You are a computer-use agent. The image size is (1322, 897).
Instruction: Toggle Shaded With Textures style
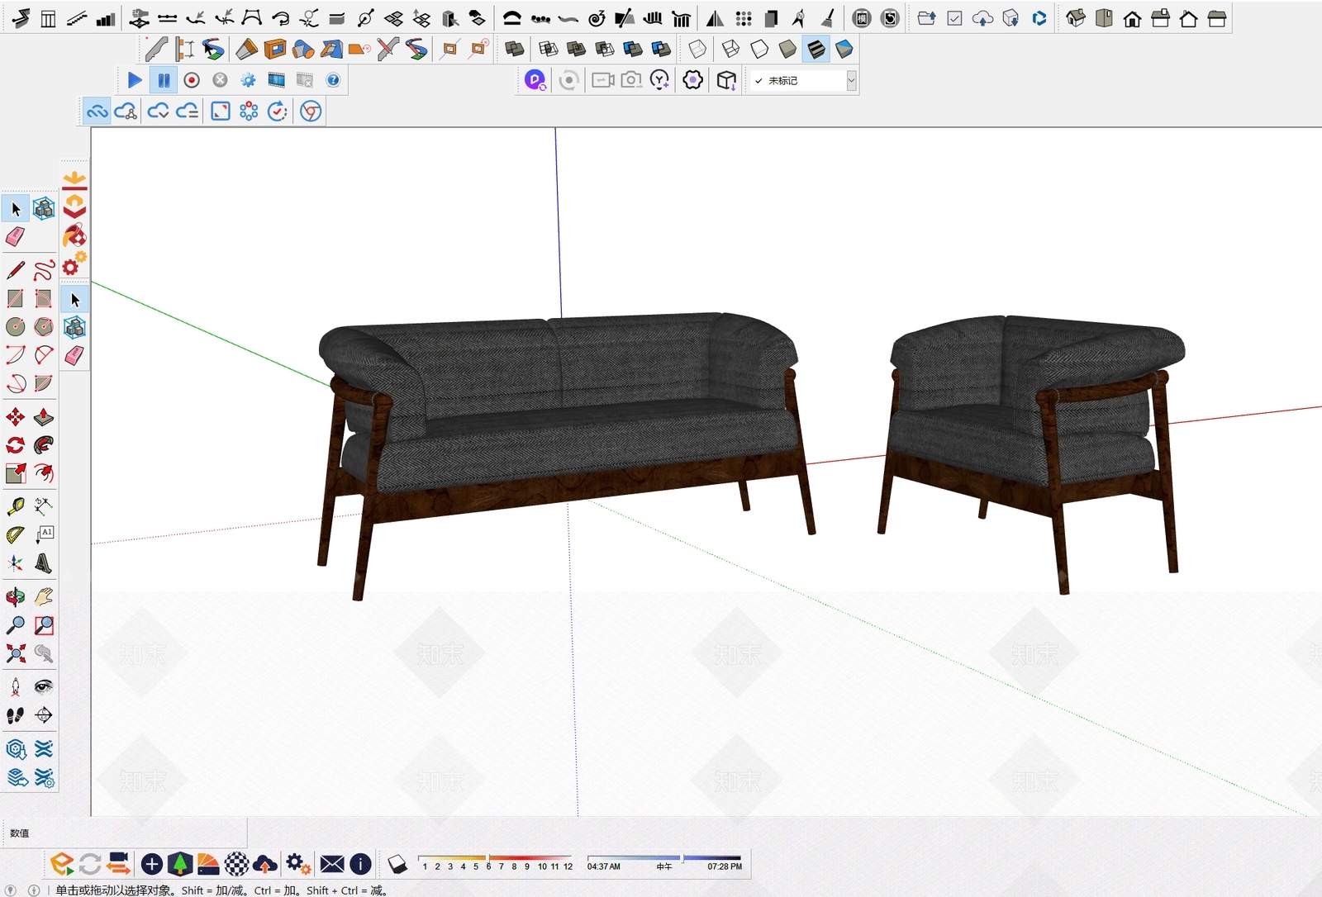[816, 49]
